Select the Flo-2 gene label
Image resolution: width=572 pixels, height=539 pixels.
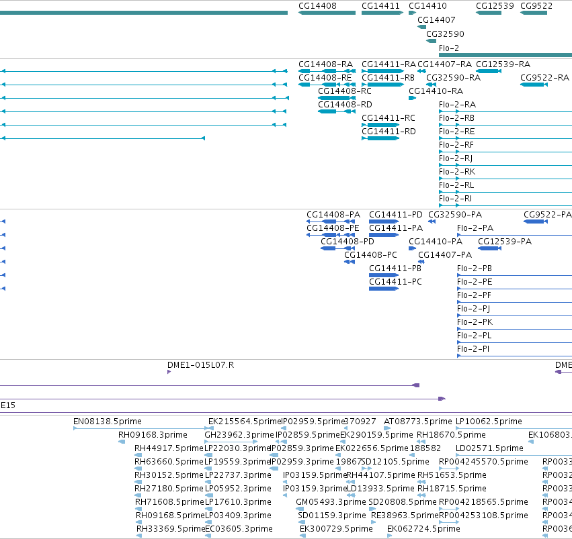coord(449,48)
